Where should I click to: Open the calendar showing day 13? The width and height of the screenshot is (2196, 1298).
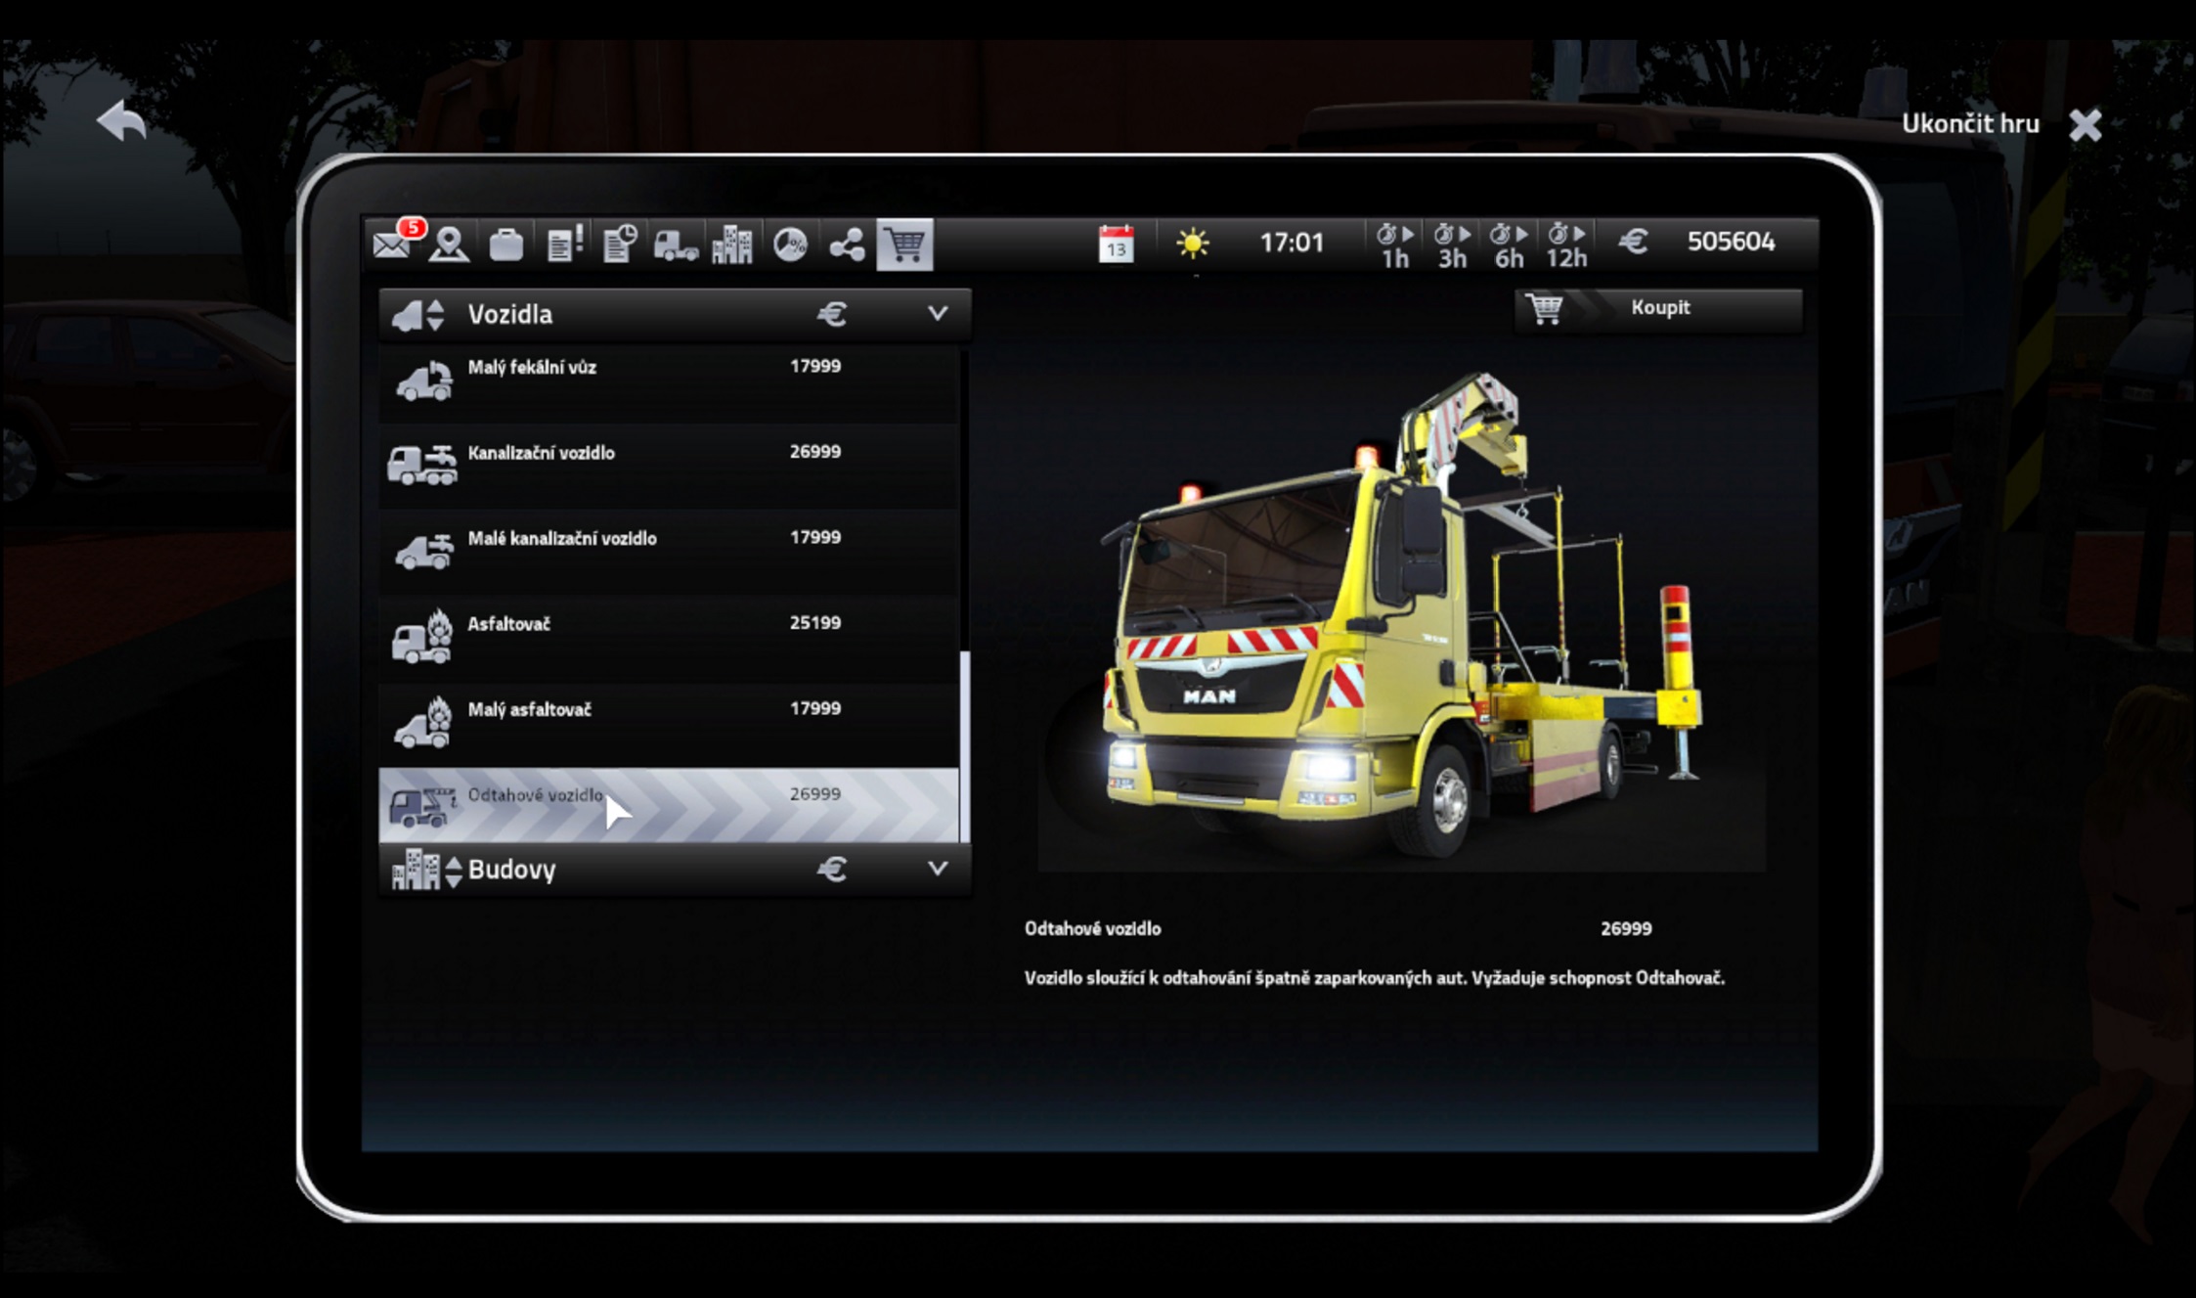[x=1116, y=244]
